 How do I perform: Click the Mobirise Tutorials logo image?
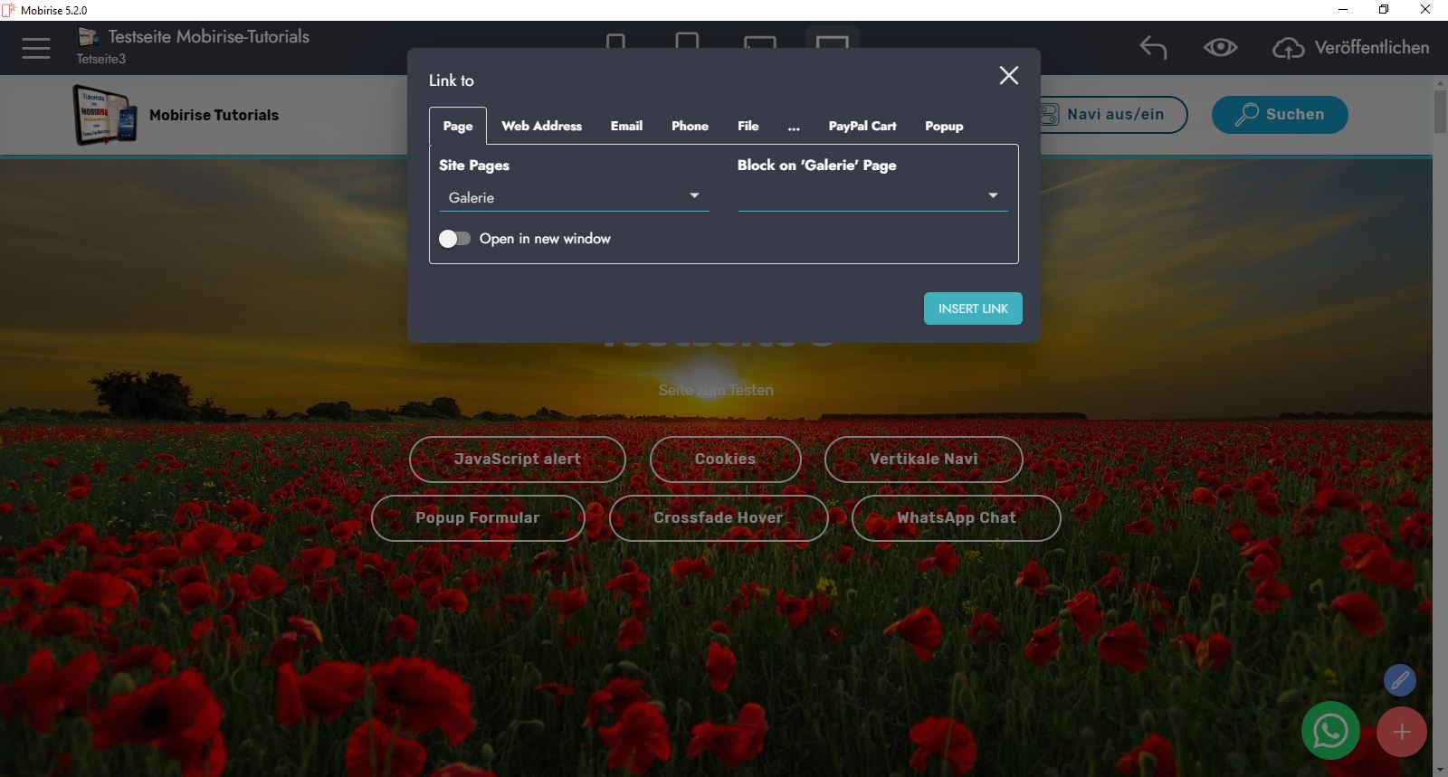pos(105,115)
